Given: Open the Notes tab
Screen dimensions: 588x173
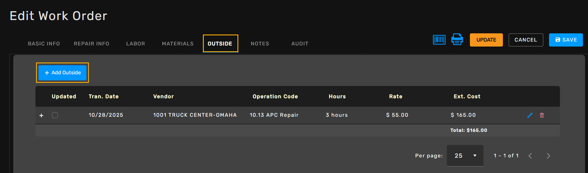Looking at the screenshot, I should 260,44.
